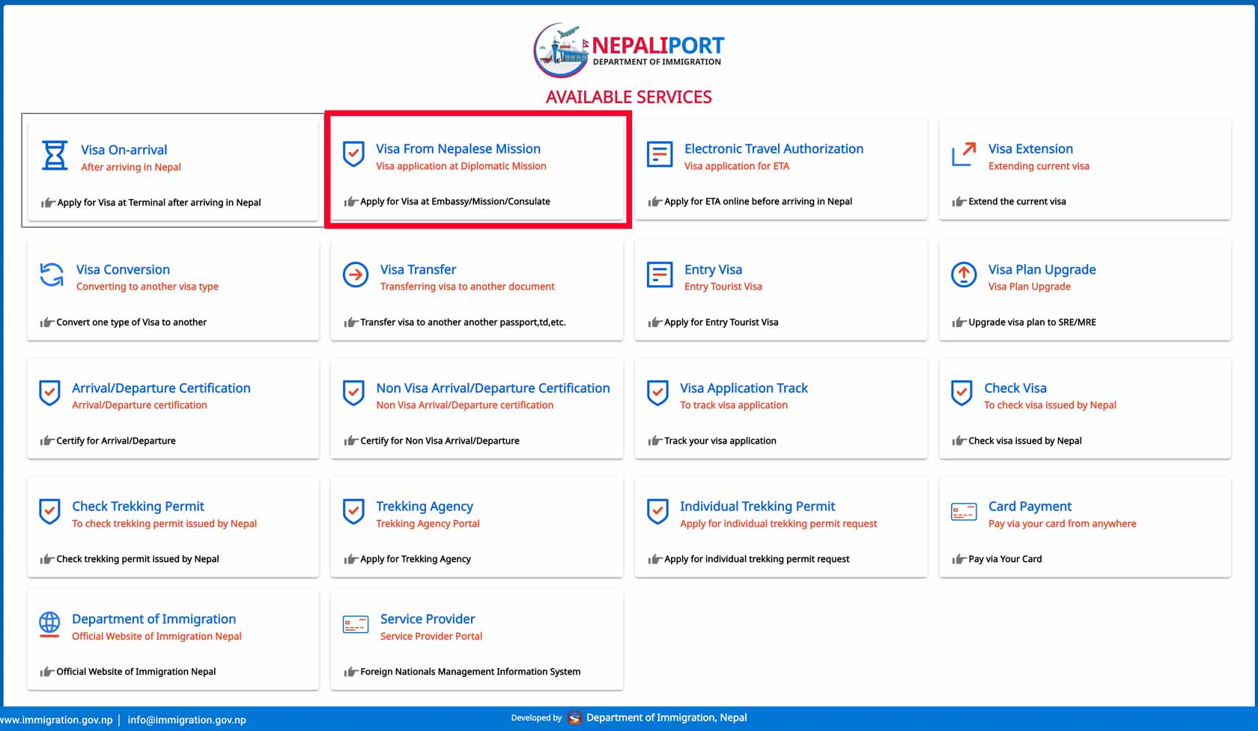Choose the Visa Conversion title link
Image resolution: width=1258 pixels, height=731 pixels.
[123, 269]
